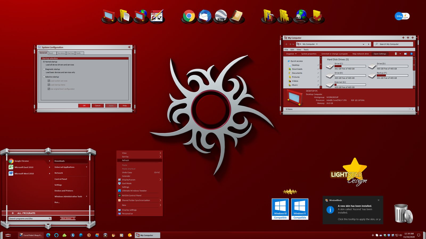Viewport: 426px width, 239px height.
Task: Expand Google Chrome jump list arrow in start menu
Action: tap(50, 161)
